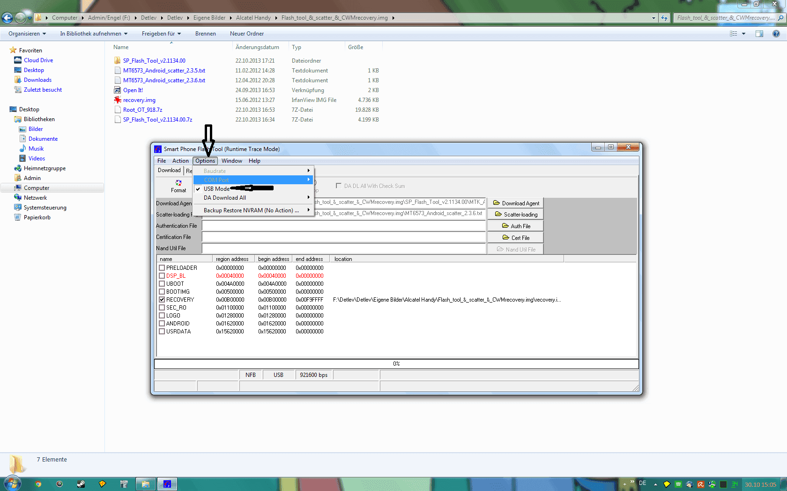This screenshot has width=787, height=491.
Task: Open the view options dropdown arrow
Action: tap(743, 34)
